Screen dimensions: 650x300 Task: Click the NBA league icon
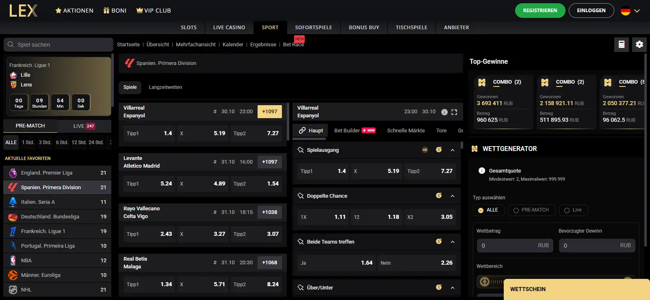click(x=13, y=260)
